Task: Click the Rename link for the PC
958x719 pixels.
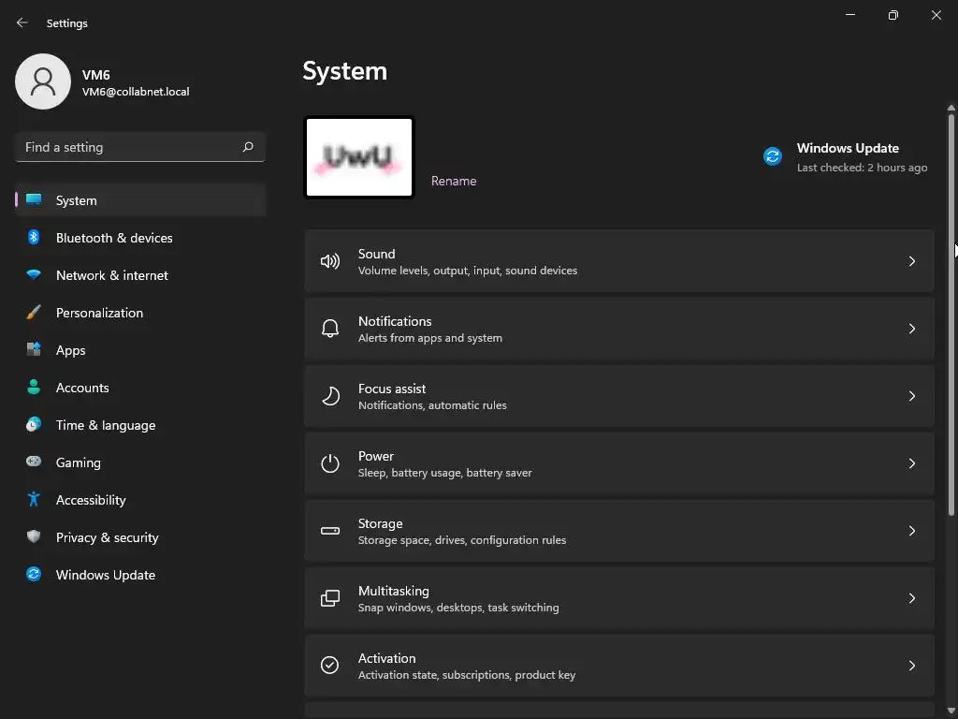Action: coord(454,181)
